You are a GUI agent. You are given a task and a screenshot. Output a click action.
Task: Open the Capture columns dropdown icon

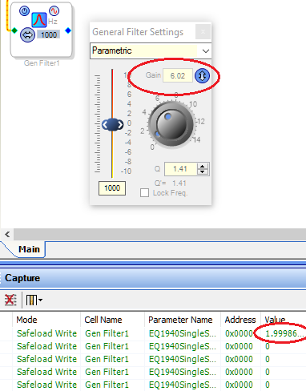pos(34,300)
